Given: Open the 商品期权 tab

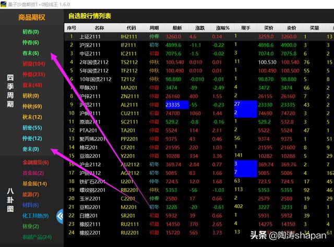Looking at the screenshot, I should pyautogui.click(x=31, y=17).
